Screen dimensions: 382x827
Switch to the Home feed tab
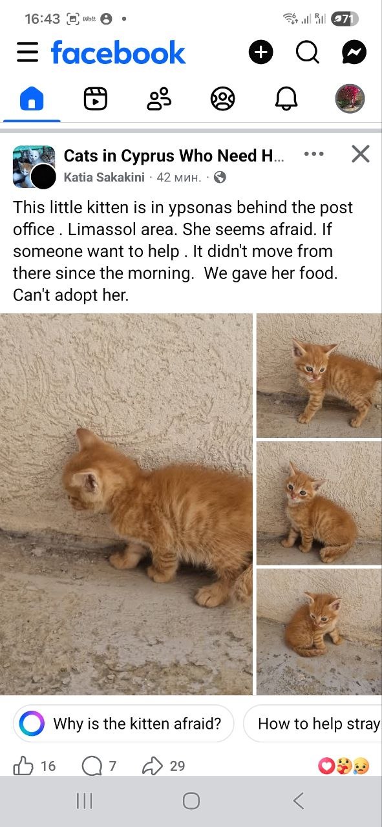[32, 99]
